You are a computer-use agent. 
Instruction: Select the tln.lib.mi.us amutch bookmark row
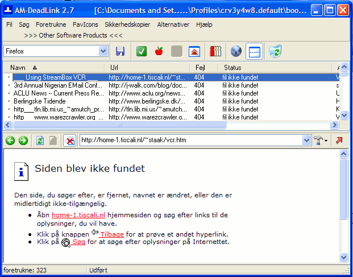[x=171, y=109]
